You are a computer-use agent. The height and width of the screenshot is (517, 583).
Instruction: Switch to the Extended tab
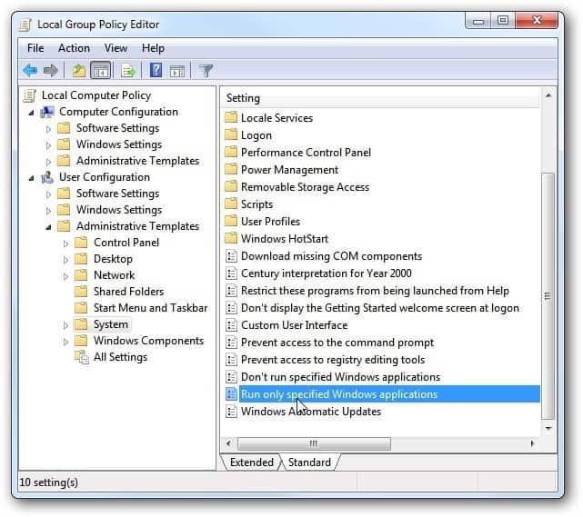251,462
